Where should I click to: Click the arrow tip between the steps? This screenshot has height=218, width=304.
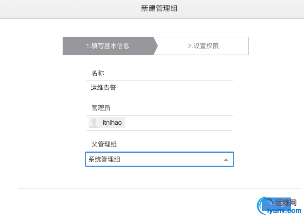pos(156,46)
